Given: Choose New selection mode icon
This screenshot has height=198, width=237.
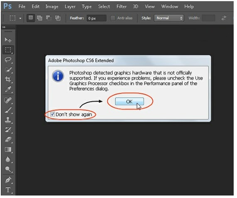Looking at the screenshot, I should pyautogui.click(x=31, y=18).
